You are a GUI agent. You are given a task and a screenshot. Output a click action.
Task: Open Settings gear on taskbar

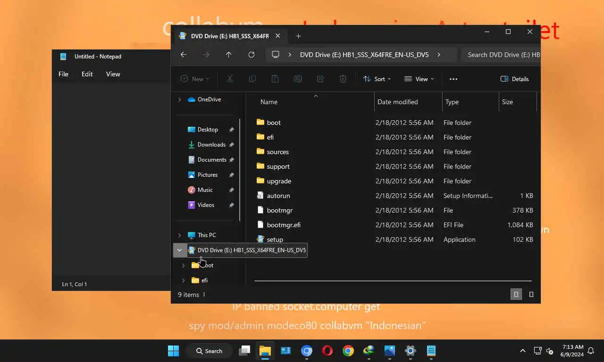pyautogui.click(x=411, y=351)
